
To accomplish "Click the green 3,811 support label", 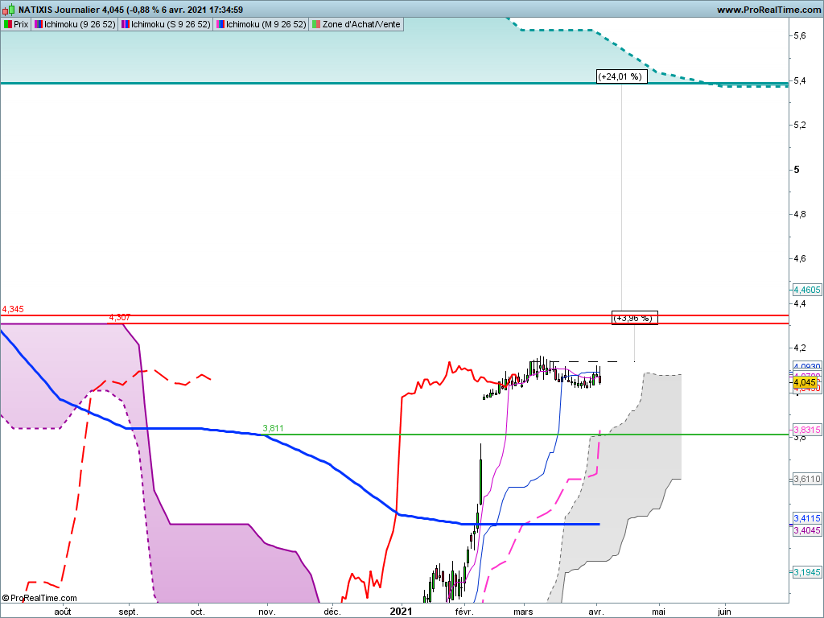I will tap(273, 428).
